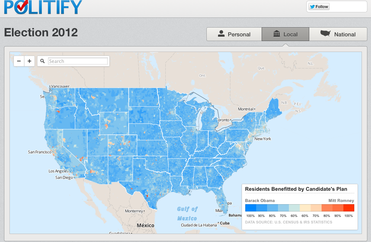Viewport: 371px width, 242px height.
Task: Click the USA map icon on National tab
Action: 325,33
